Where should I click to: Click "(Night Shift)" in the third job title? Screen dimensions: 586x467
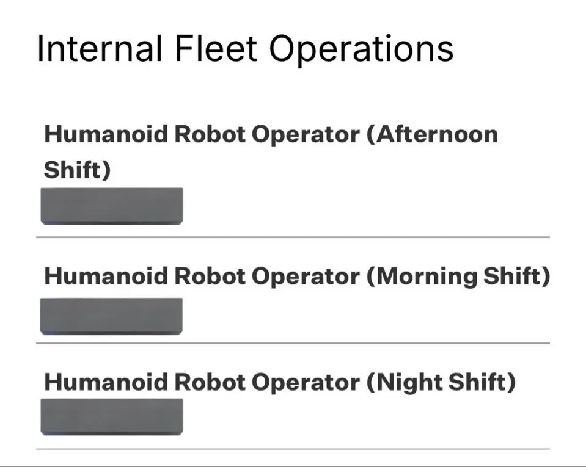tap(441, 383)
